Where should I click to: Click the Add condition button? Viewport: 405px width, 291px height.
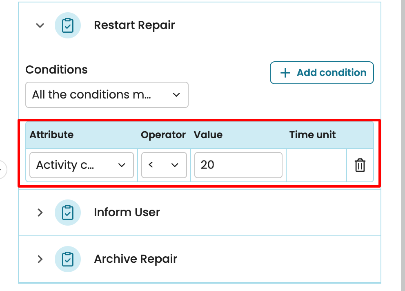click(x=322, y=73)
